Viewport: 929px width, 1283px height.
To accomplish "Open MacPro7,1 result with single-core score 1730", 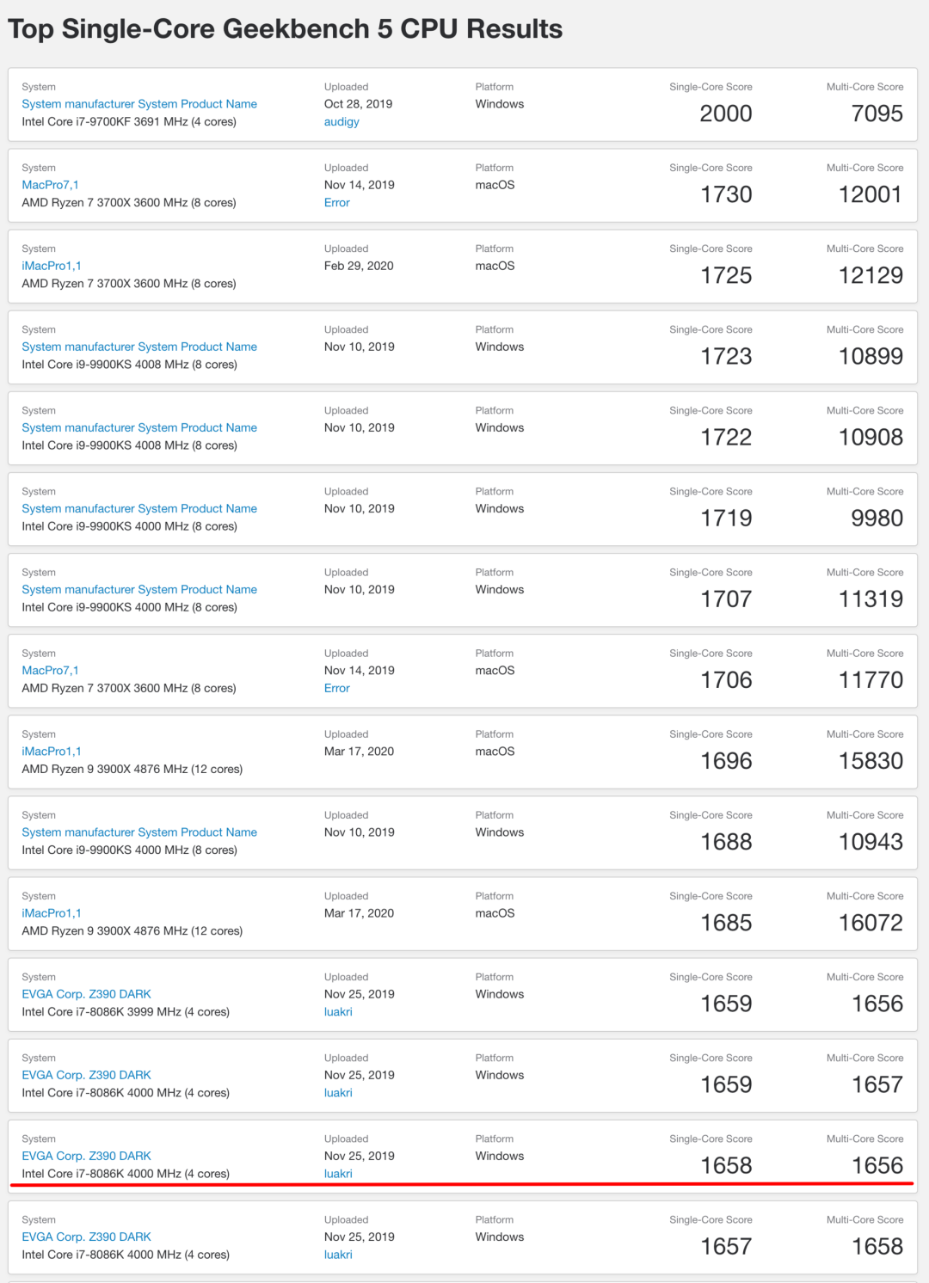I will [50, 185].
